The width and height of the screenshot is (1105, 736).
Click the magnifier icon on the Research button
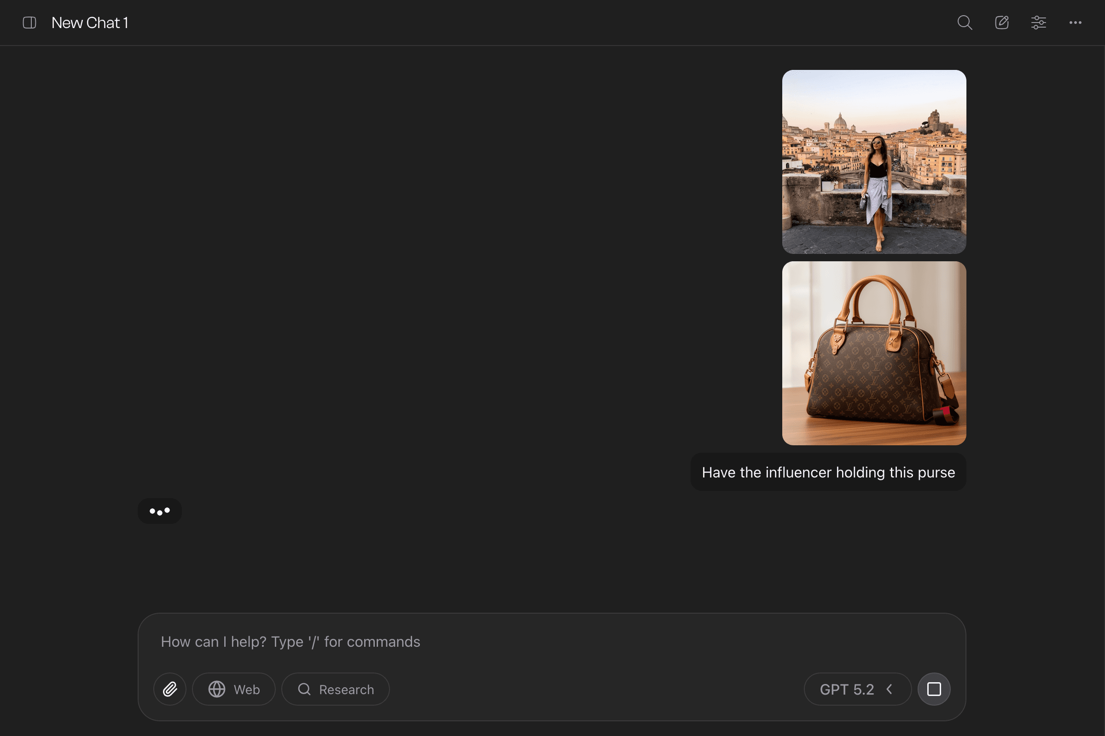pos(304,689)
